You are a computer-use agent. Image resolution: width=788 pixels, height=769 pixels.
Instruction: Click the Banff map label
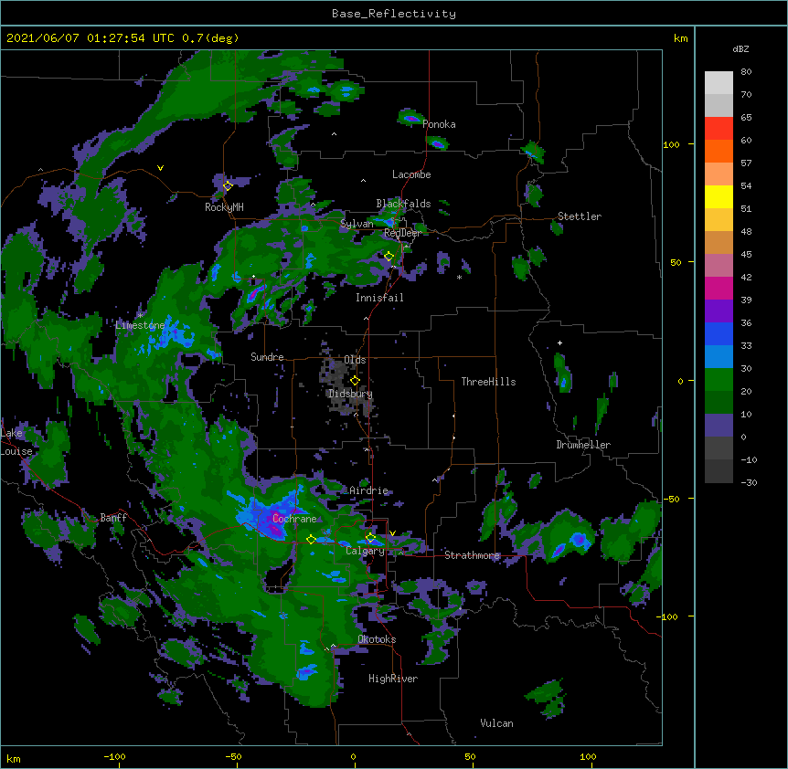click(x=113, y=518)
